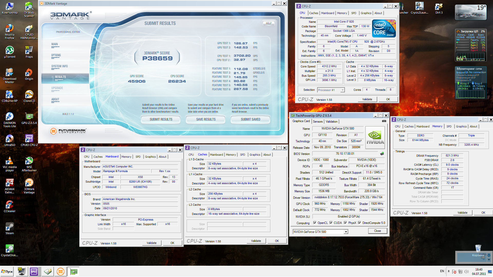Open the VLC media player shortcut
Screen dimensions: 493x277
point(10,164)
